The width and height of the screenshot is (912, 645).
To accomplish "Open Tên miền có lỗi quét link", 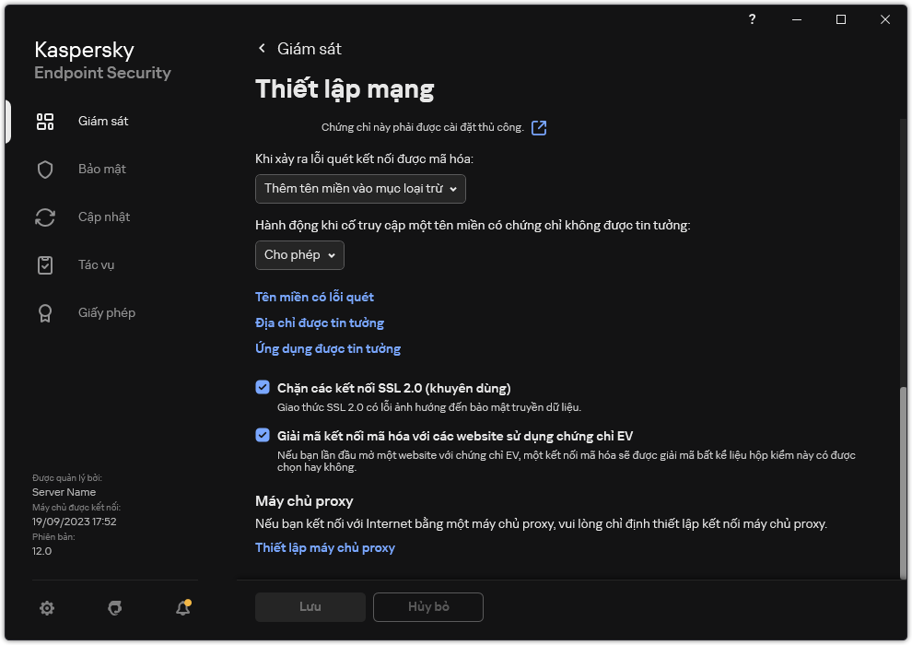I will point(314,297).
